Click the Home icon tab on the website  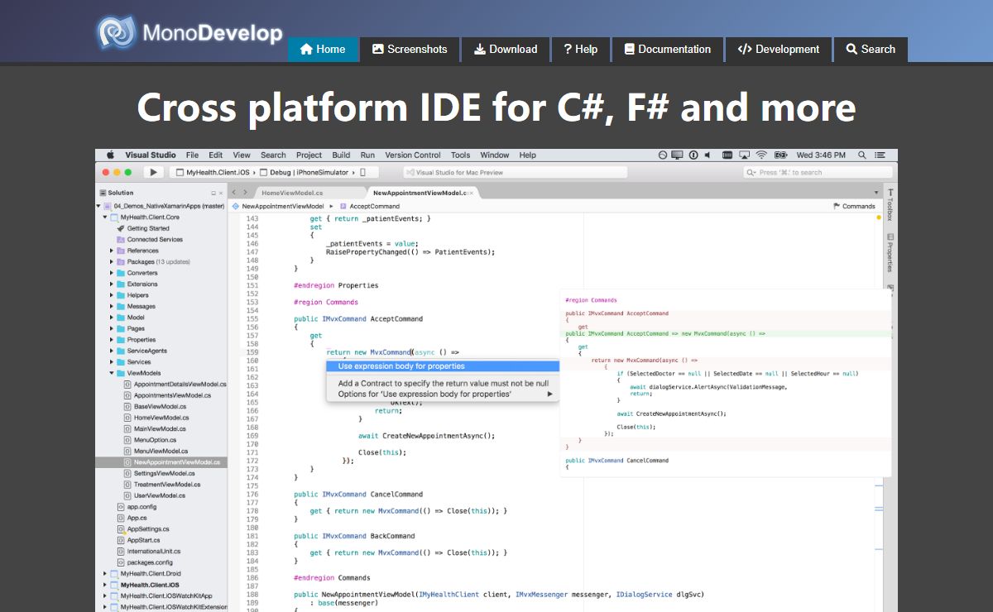pyautogui.click(x=323, y=49)
